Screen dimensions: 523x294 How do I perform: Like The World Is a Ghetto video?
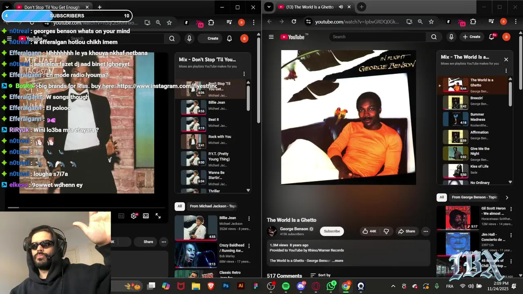click(x=369, y=231)
